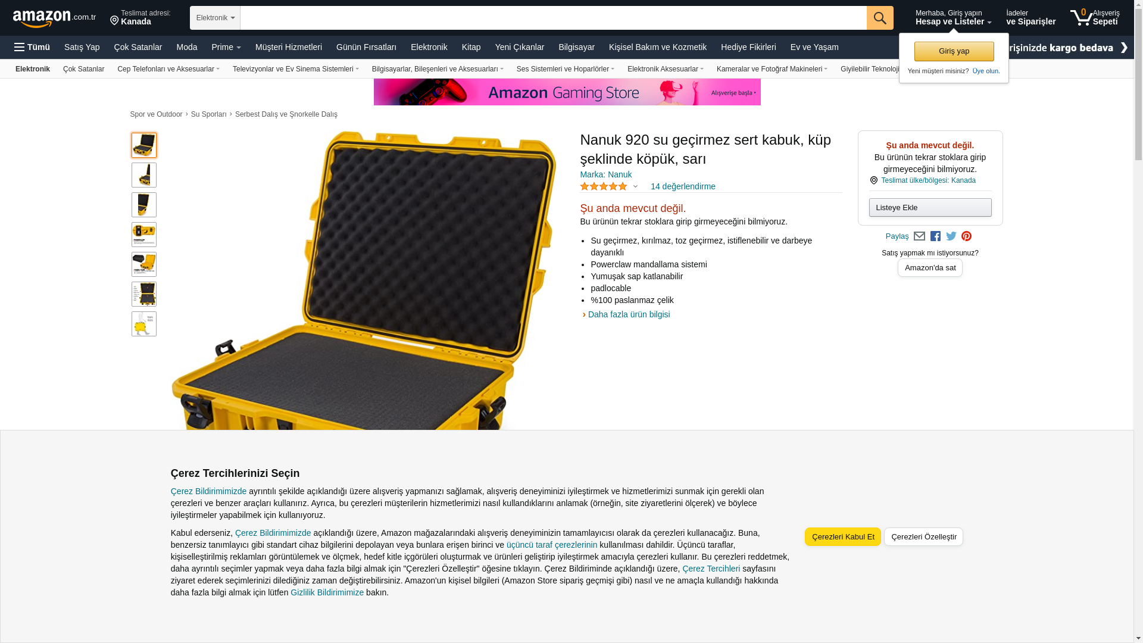Open the Tümü hamburger menu
This screenshot has height=643, width=1143.
[x=32, y=47]
